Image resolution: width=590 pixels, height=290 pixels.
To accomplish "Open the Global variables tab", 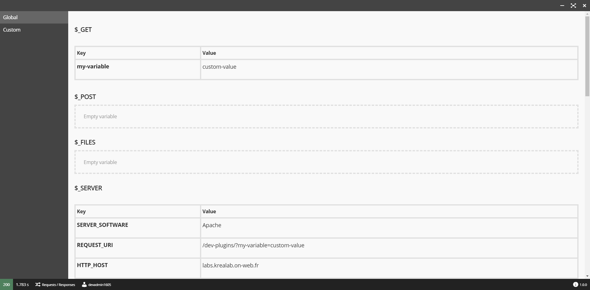I will pos(34,17).
